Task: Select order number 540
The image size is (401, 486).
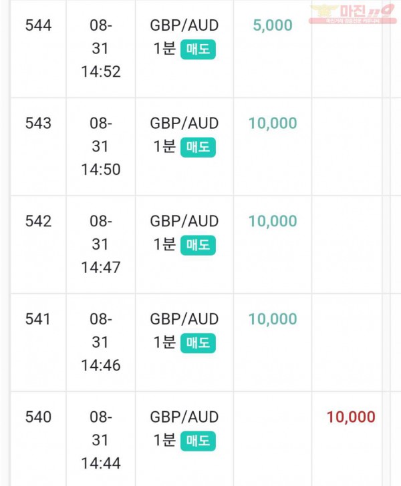Action: click(38, 417)
